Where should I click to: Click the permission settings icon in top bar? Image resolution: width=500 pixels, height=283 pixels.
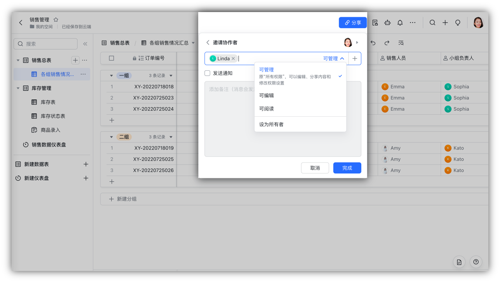tap(375, 23)
